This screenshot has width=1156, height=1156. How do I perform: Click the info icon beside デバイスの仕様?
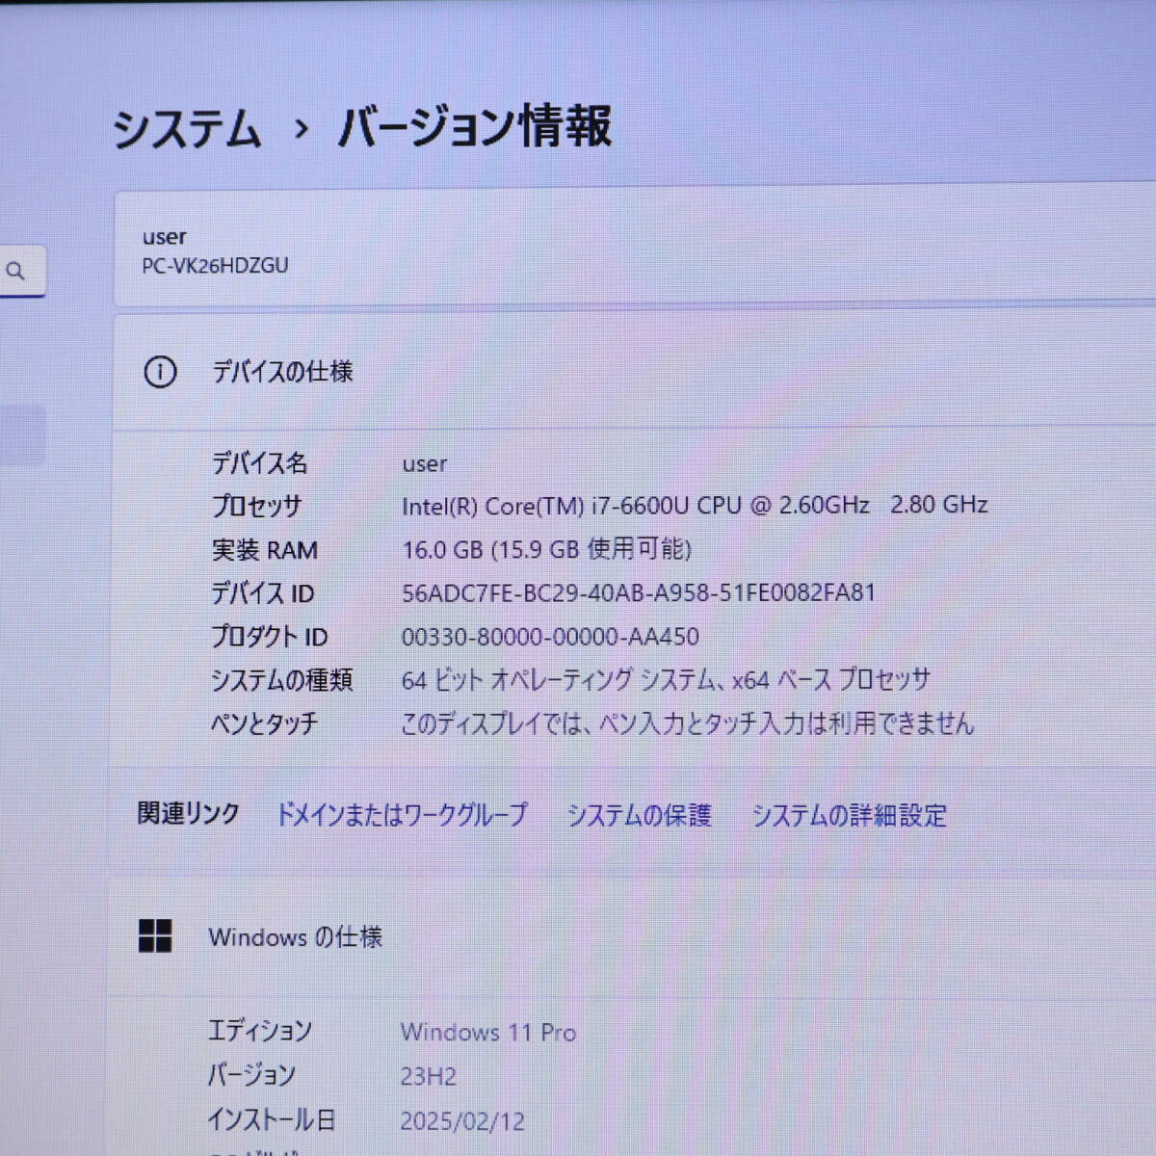[x=160, y=372]
